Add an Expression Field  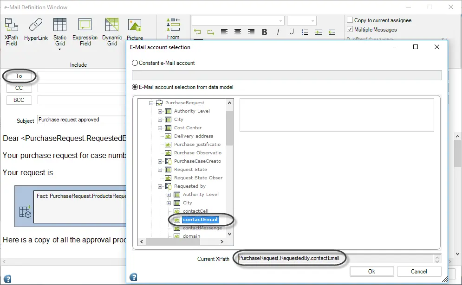click(85, 32)
